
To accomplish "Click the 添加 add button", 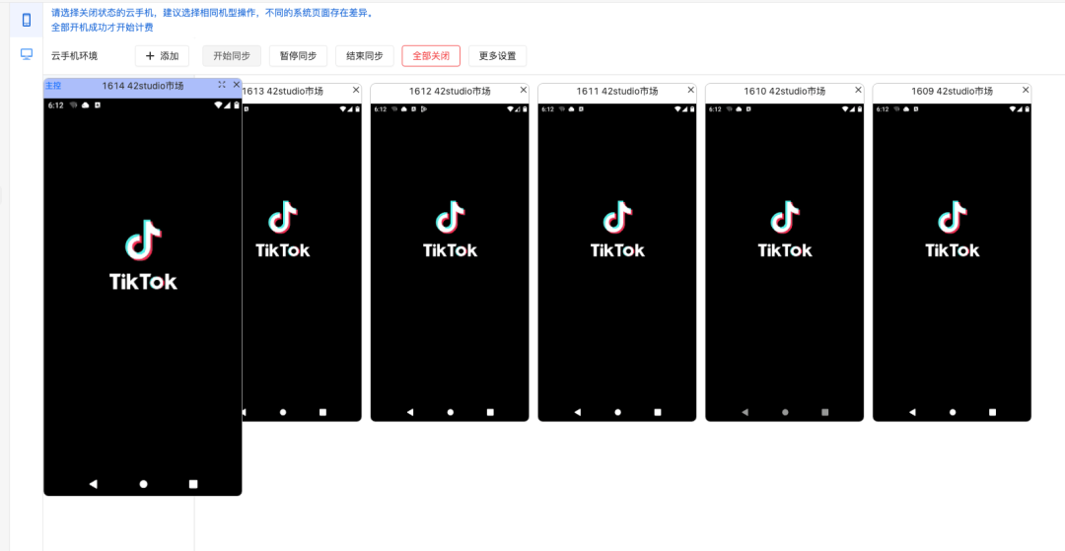I will tap(162, 56).
